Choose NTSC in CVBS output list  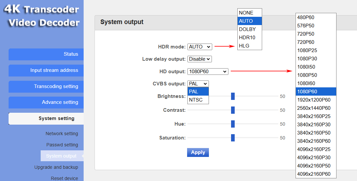(198, 100)
